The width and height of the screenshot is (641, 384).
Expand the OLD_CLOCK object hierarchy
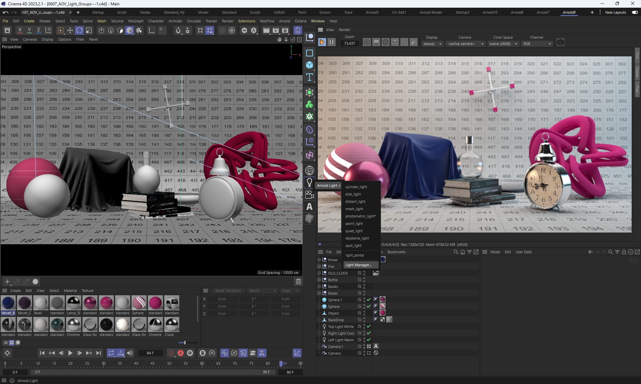[x=319, y=273]
